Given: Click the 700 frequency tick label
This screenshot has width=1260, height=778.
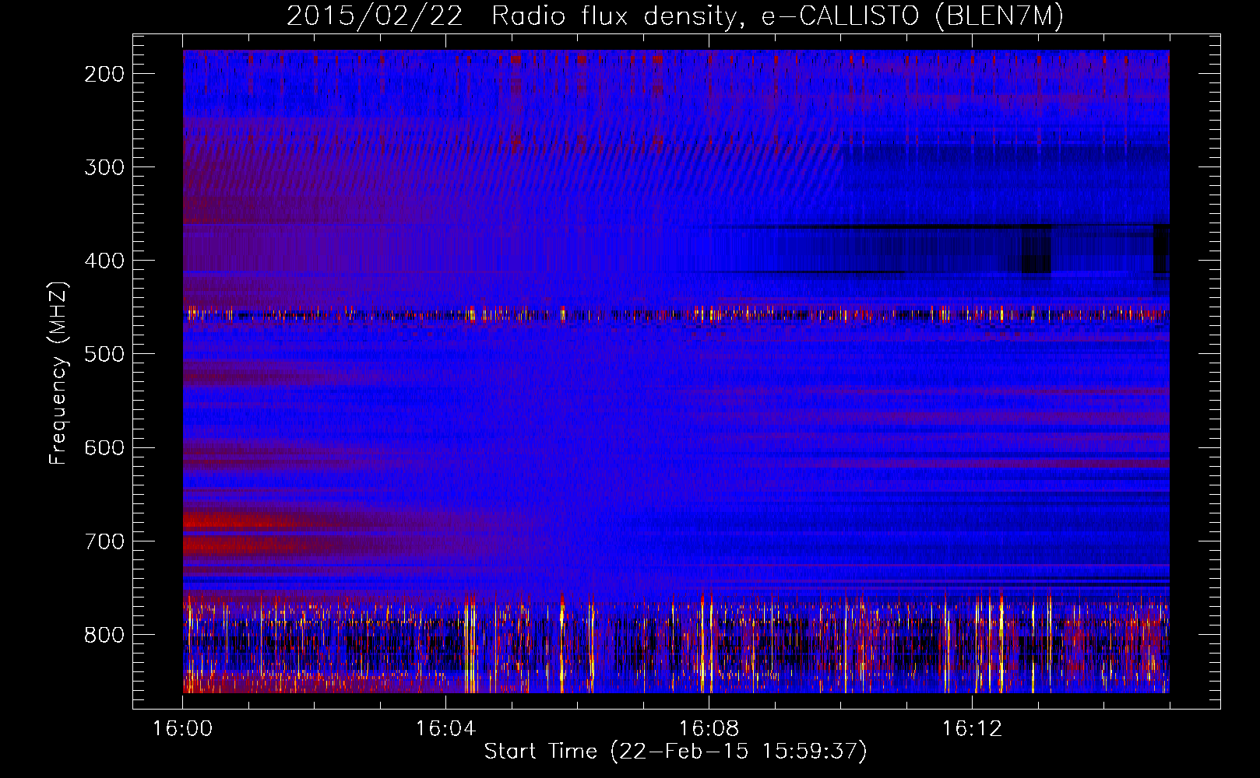Looking at the screenshot, I should [x=104, y=541].
